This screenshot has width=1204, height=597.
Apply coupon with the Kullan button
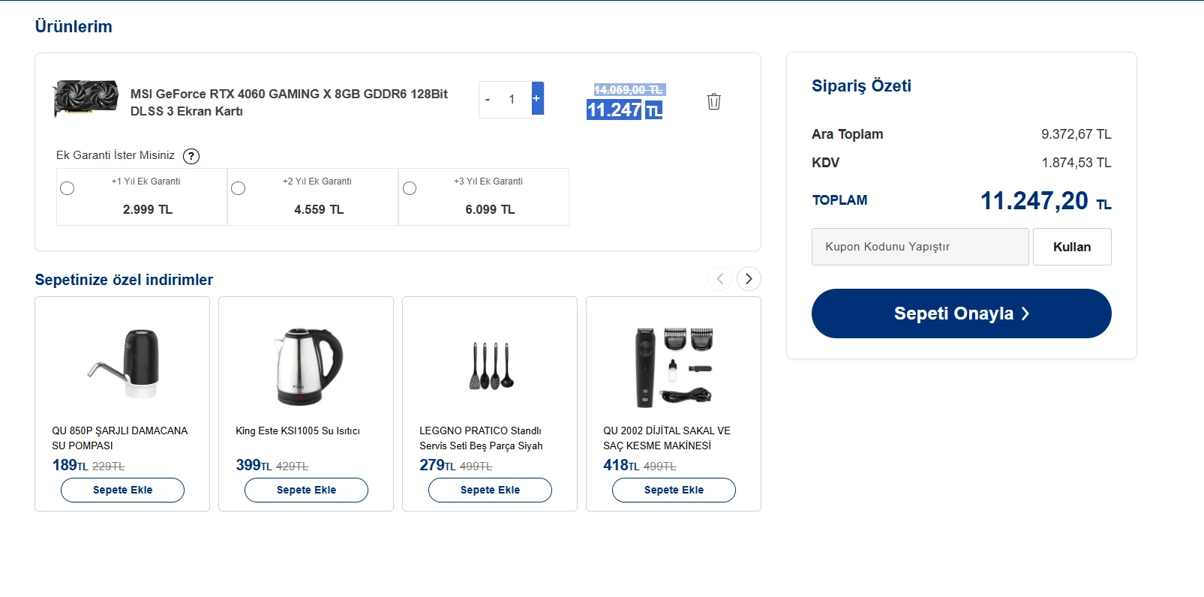pos(1071,247)
